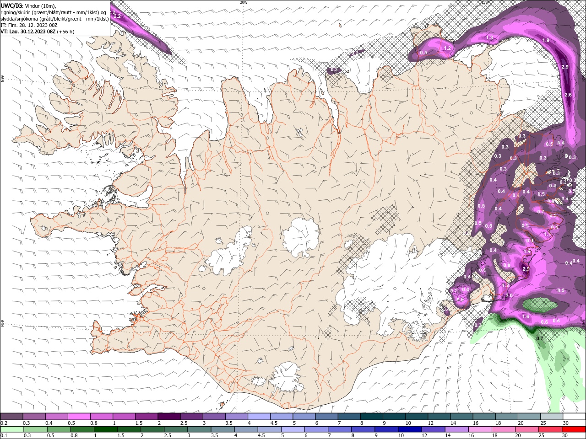
Task: Click the darkest green 1 mm rain swatch
Action: (x=105, y=429)
